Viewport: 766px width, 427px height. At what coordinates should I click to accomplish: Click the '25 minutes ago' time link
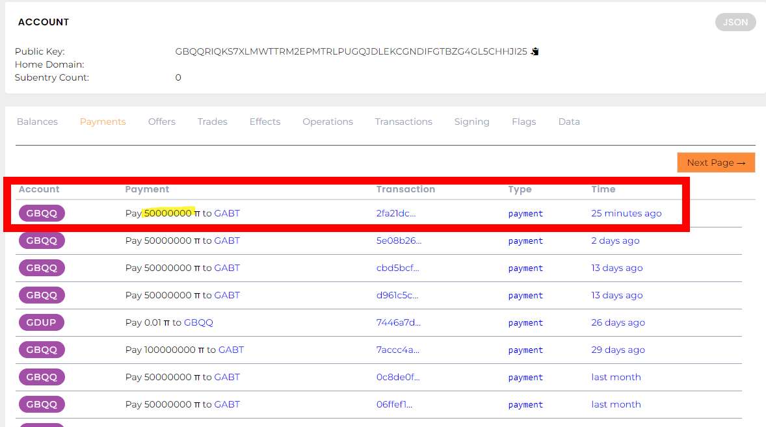pyautogui.click(x=626, y=213)
